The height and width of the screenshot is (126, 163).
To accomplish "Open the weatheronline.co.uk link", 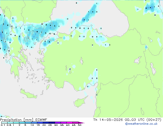I will (x=141, y=124).
